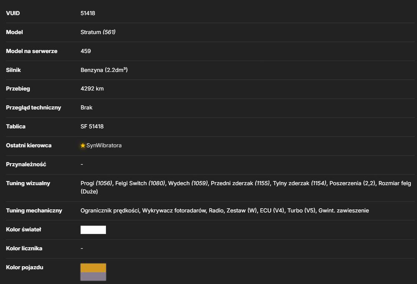The height and width of the screenshot is (284, 417).
Task: Select the Kolor świateł label
Action: pyautogui.click(x=23, y=230)
